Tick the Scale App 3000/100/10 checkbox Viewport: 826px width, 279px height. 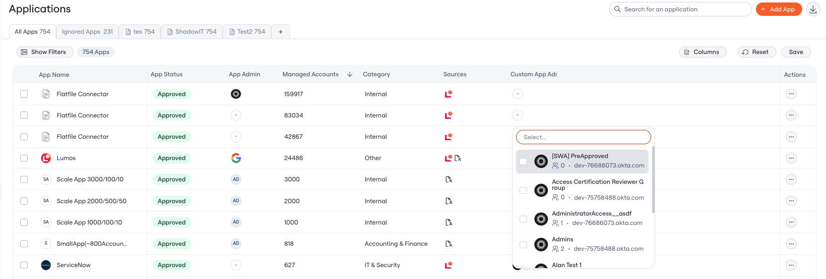pyautogui.click(x=24, y=179)
